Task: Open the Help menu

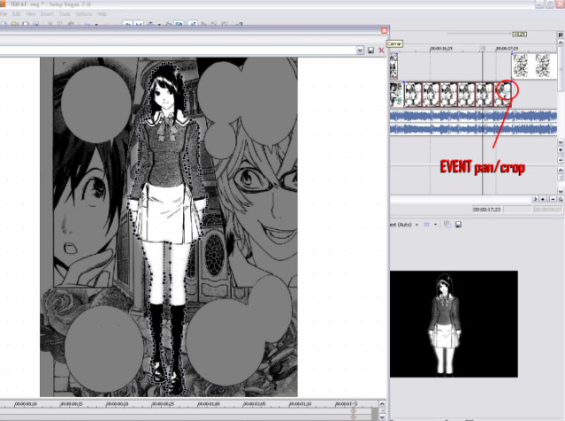Action: point(102,13)
